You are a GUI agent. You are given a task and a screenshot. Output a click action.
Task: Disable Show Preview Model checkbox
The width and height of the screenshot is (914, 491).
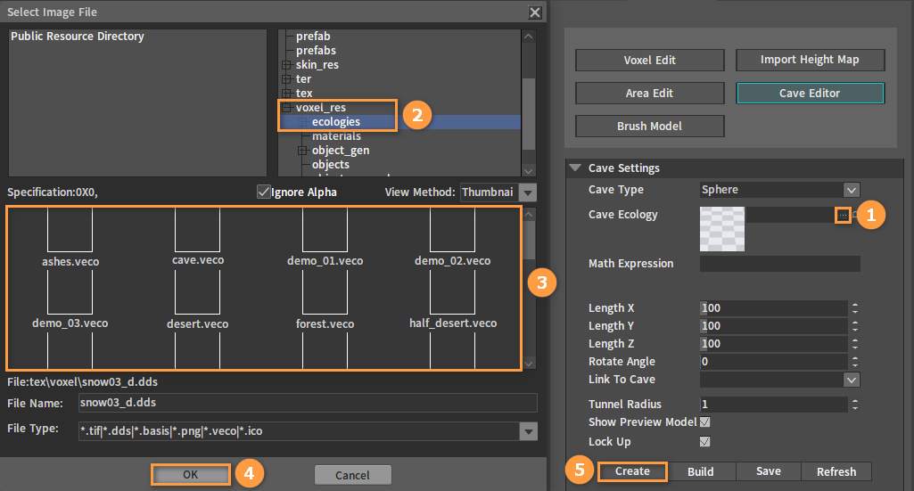coord(704,421)
